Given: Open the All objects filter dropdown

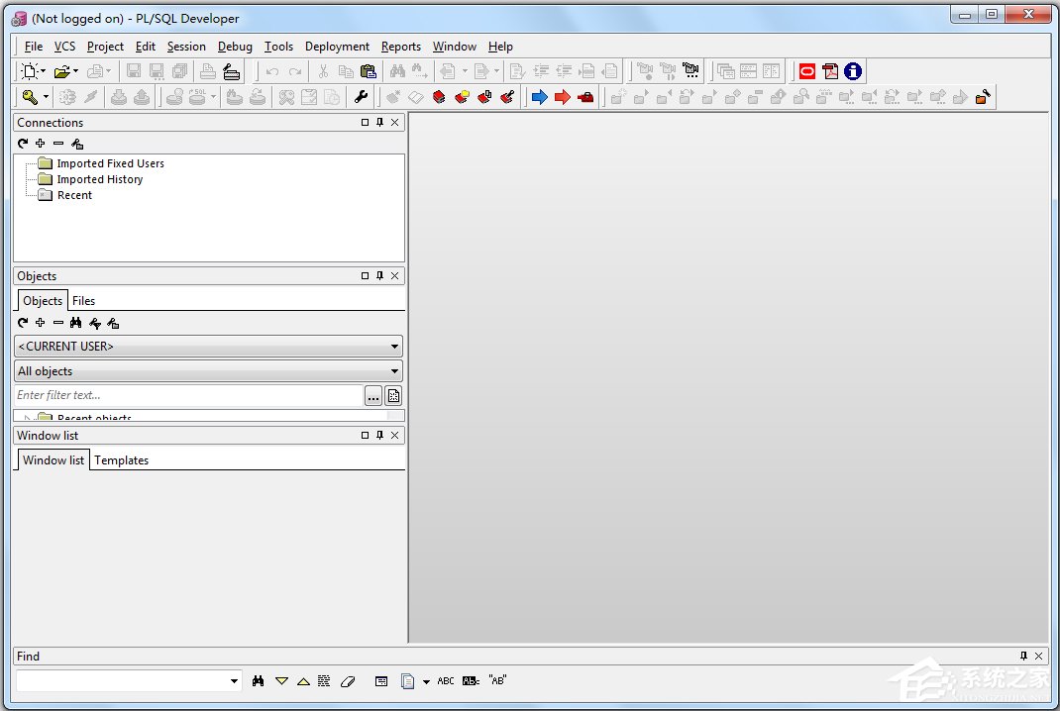Looking at the screenshot, I should click(x=394, y=371).
